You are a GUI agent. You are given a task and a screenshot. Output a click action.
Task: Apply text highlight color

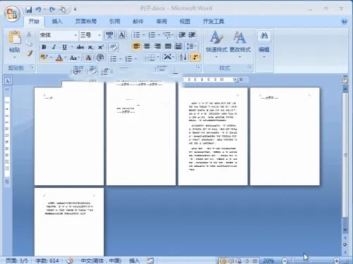pyautogui.click(x=44, y=57)
